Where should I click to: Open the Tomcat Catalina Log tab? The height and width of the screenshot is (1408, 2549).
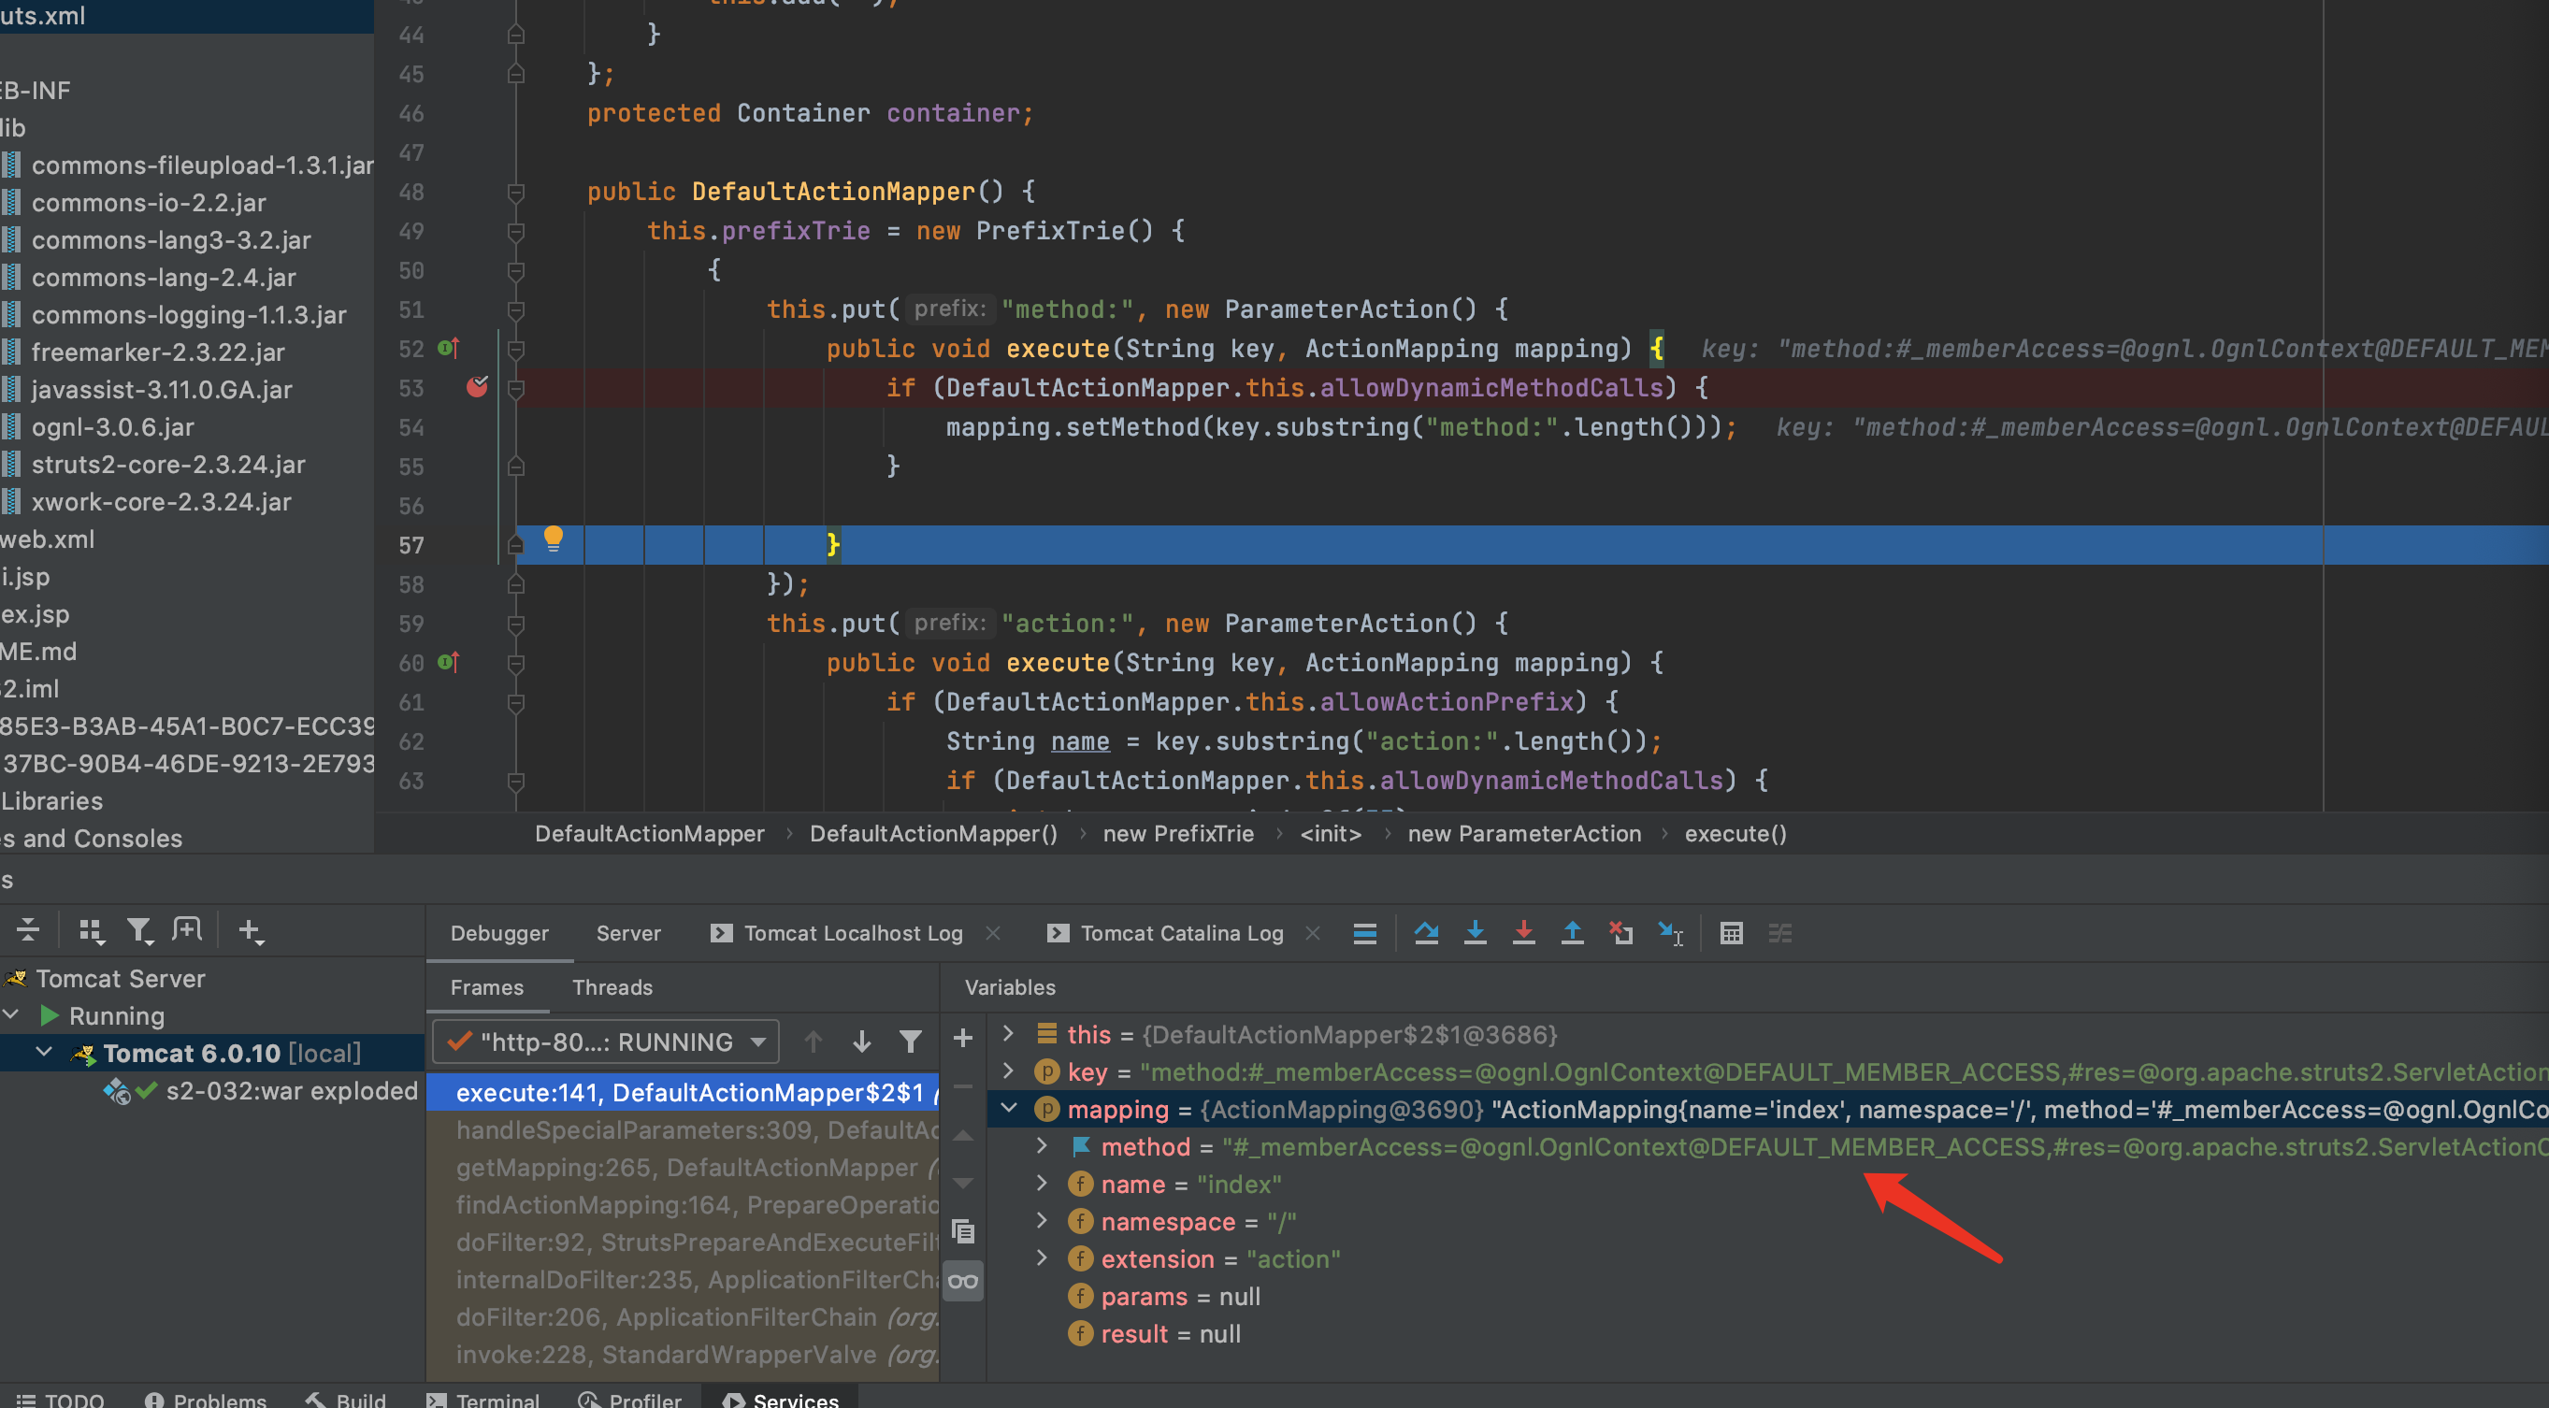tap(1180, 933)
